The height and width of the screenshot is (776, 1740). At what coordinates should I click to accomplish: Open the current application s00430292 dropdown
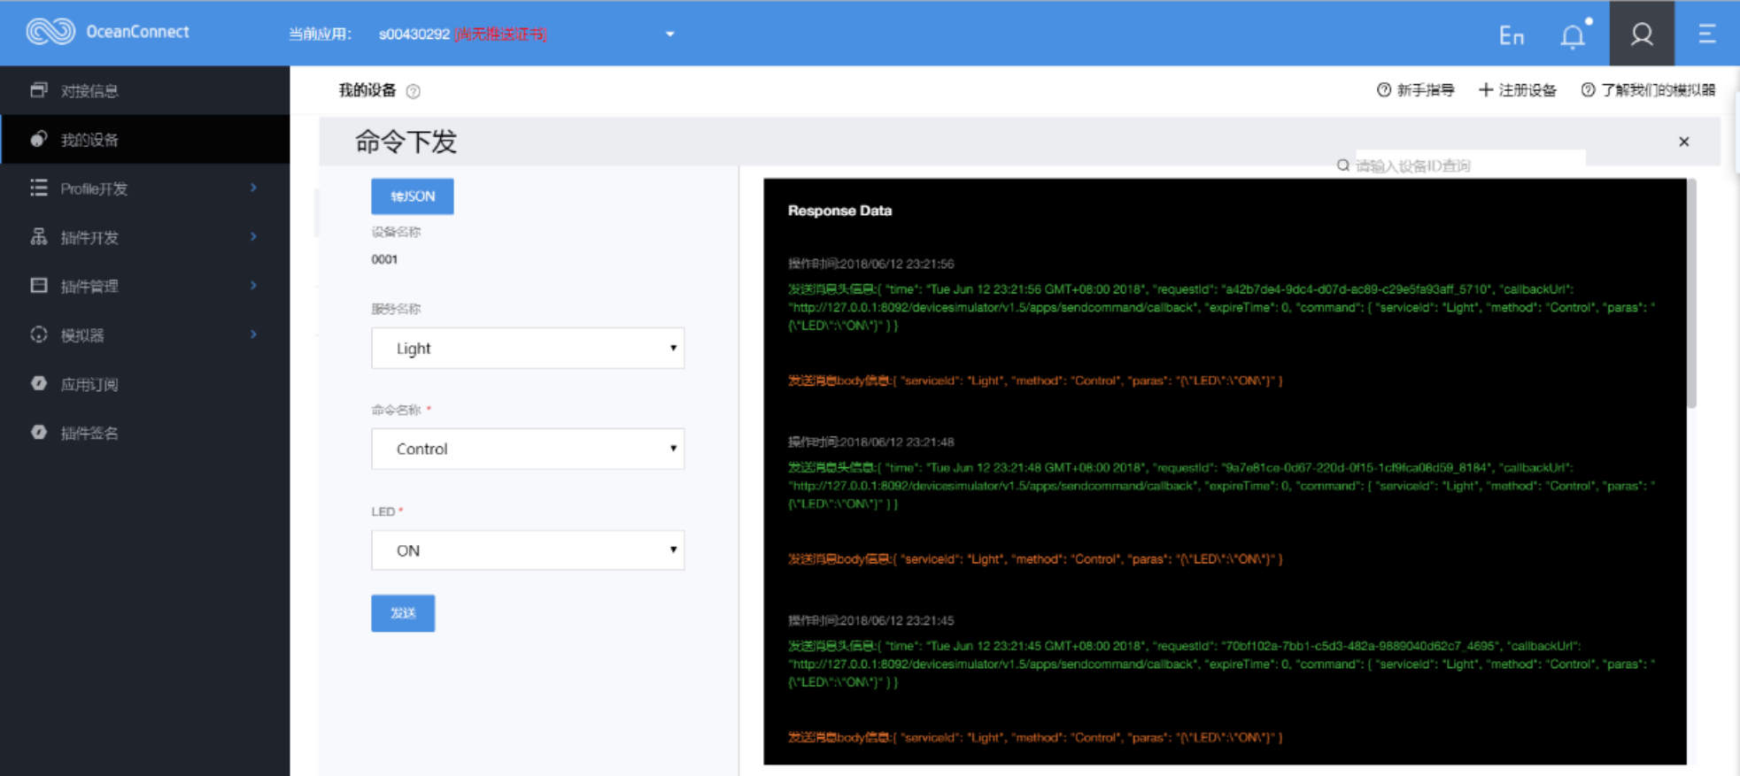[x=670, y=35]
